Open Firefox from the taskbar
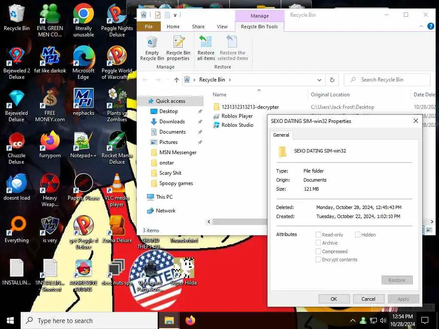439x329 pixels. (190, 320)
